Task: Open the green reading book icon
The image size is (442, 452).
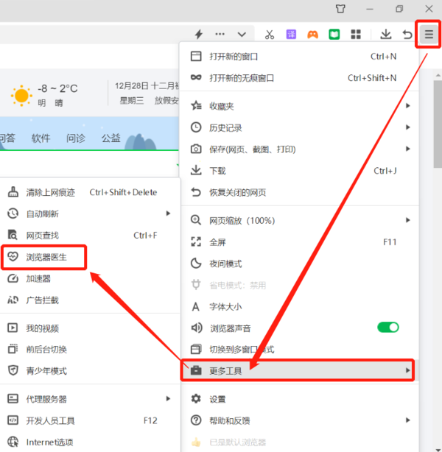Action: (334, 35)
